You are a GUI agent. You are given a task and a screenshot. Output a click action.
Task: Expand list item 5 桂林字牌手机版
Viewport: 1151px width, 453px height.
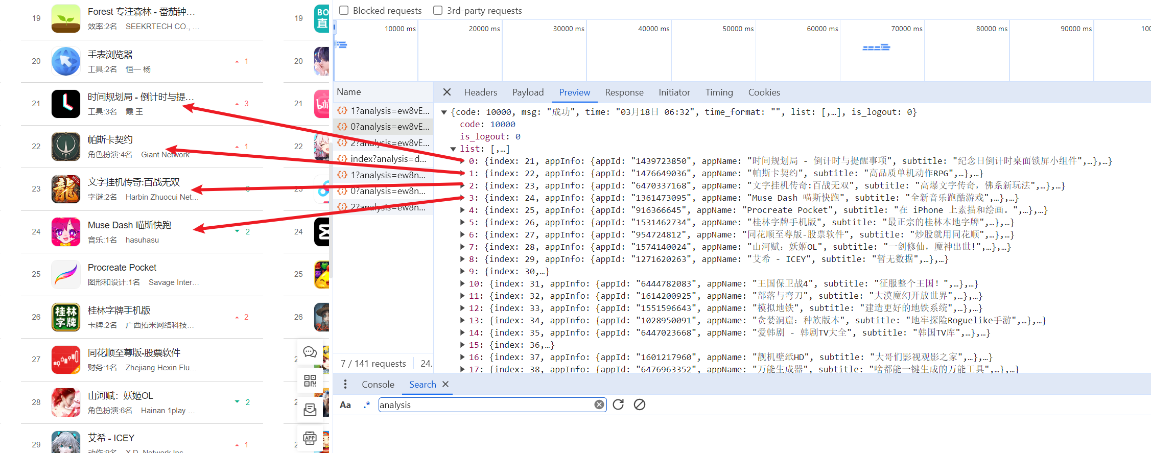[462, 222]
